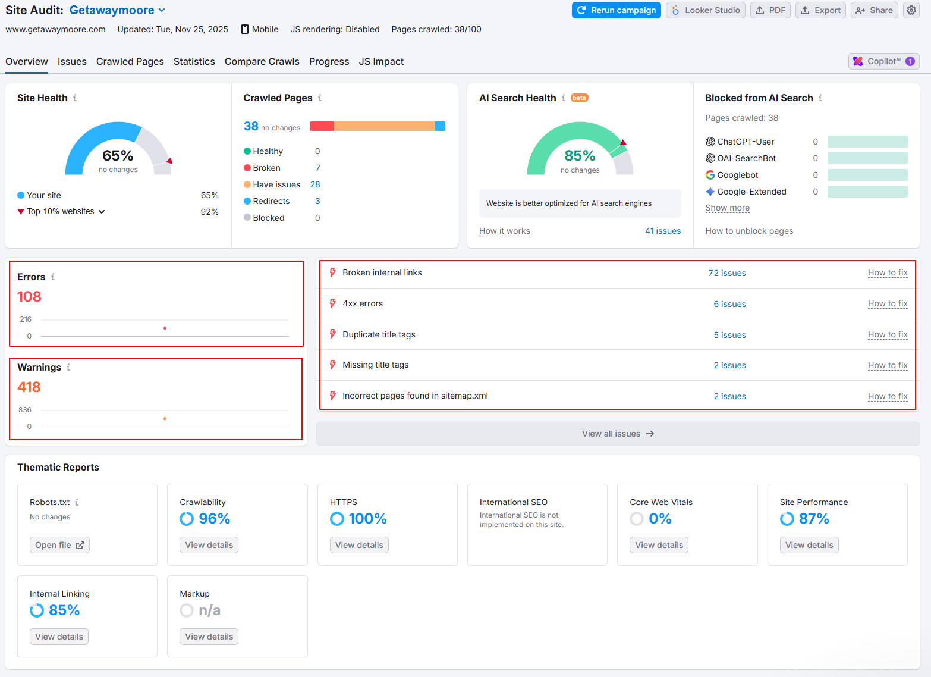
Task: Click the Site Health info icon
Action: point(75,98)
